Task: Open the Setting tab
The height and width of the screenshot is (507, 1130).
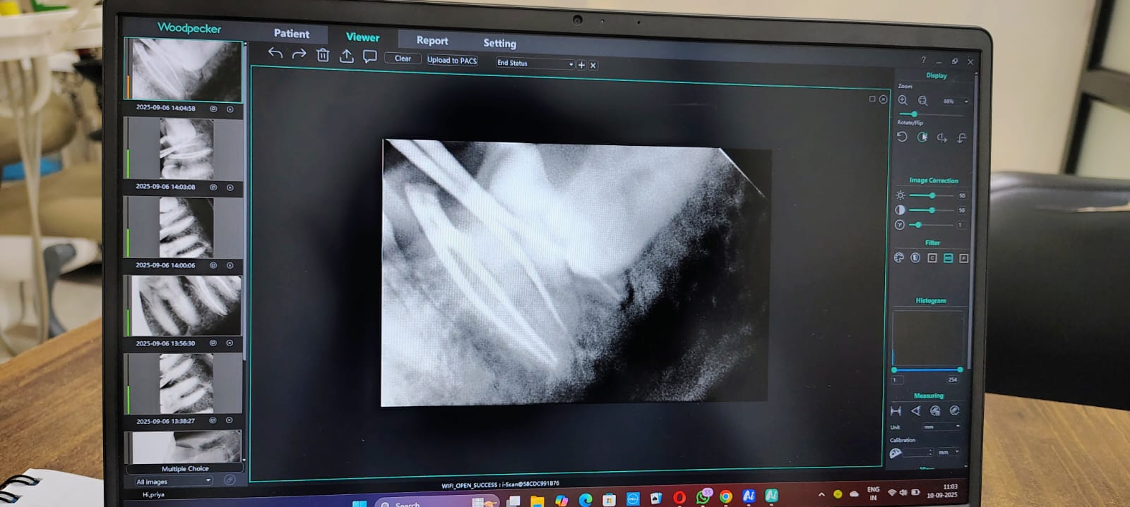Action: (x=500, y=43)
